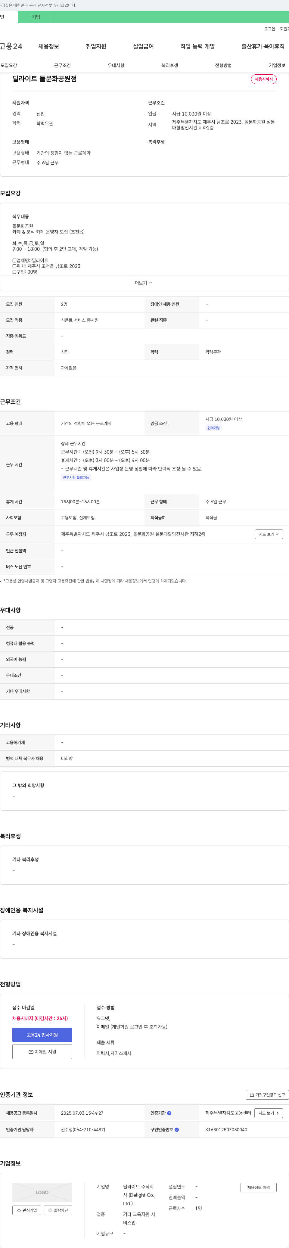Add company to 관심기업 favorites
The image size is (289, 1248).
pyautogui.click(x=27, y=1210)
